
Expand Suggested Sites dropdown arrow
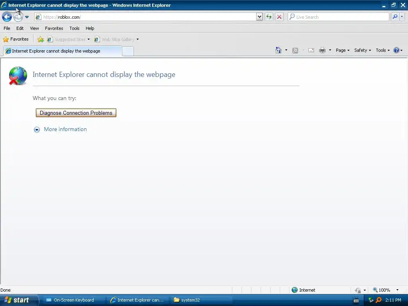(x=88, y=39)
